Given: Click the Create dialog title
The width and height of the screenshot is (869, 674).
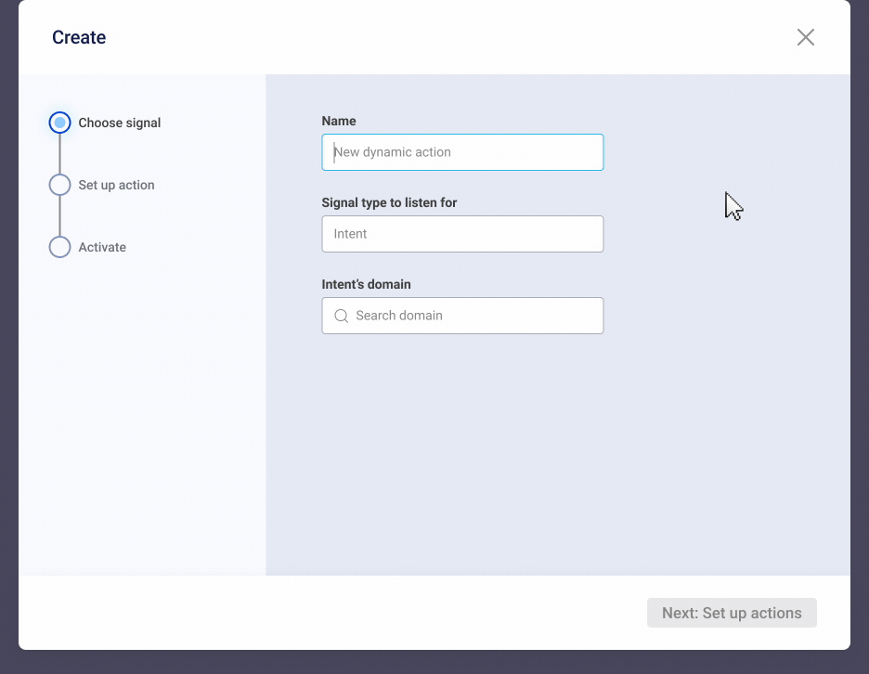Looking at the screenshot, I should 79,37.
